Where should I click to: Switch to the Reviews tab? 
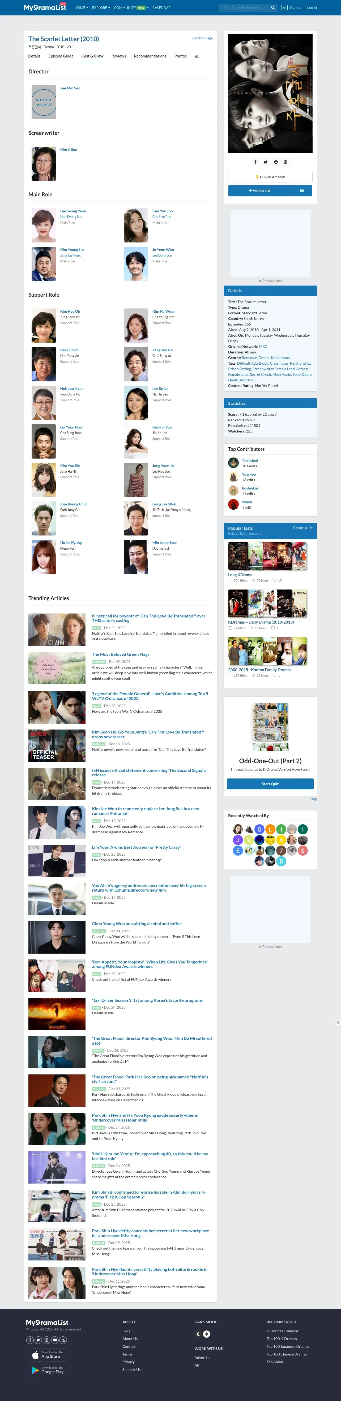point(118,56)
